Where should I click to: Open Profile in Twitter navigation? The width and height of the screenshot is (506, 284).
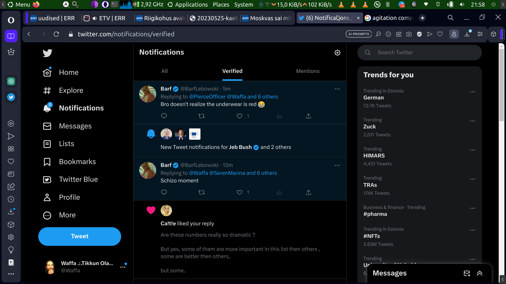61,198
